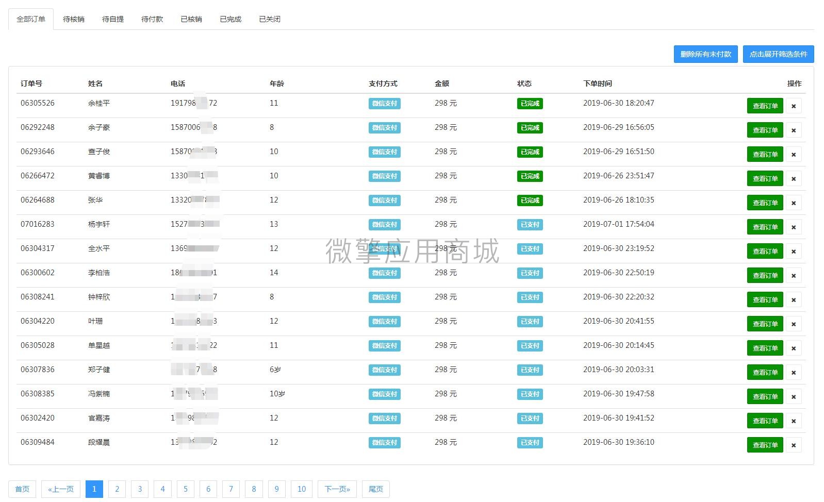Click 已支付 status badge of order 07016283
The image size is (824, 502).
[x=530, y=225]
